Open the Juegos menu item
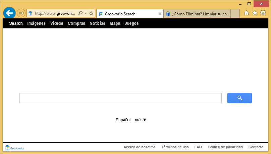The width and height of the screenshot is (271, 154). click(x=132, y=23)
